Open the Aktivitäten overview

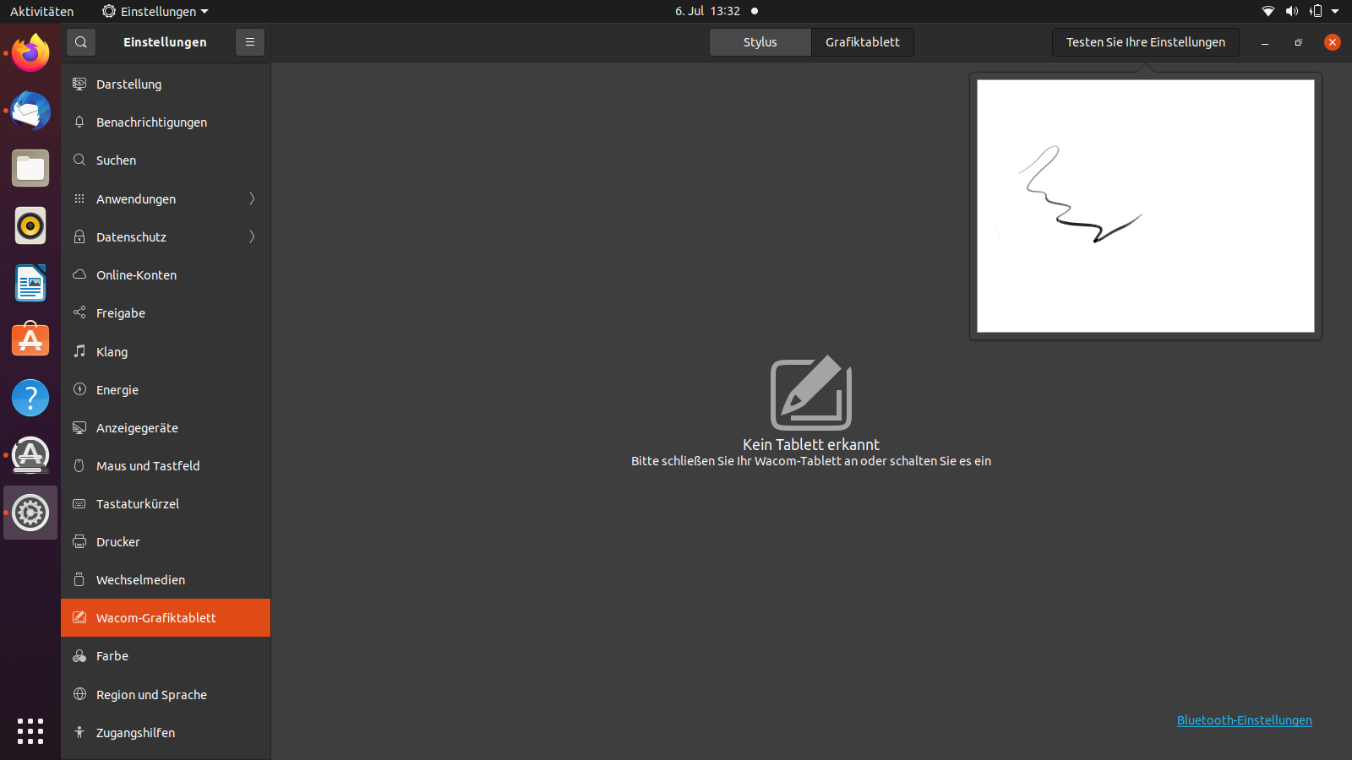(42, 11)
